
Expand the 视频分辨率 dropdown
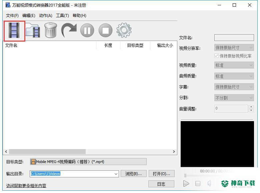(x=234, y=48)
